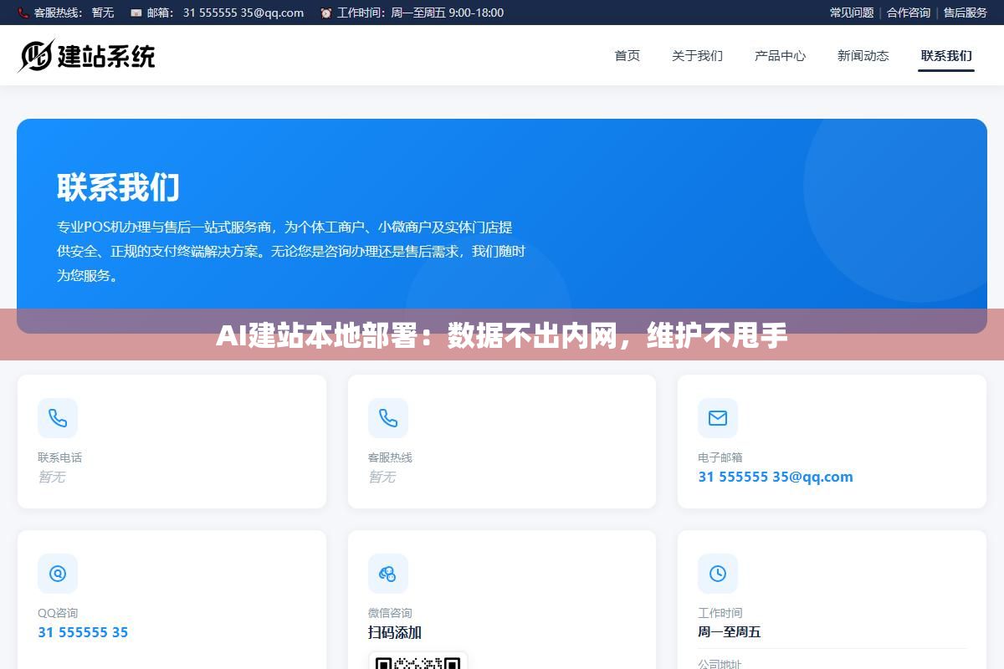Click the 微信咨询 label

(x=390, y=613)
